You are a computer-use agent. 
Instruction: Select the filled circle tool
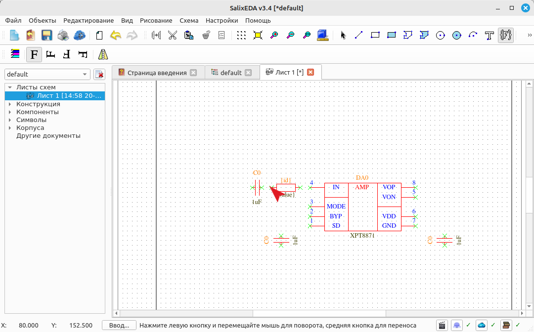pos(457,35)
